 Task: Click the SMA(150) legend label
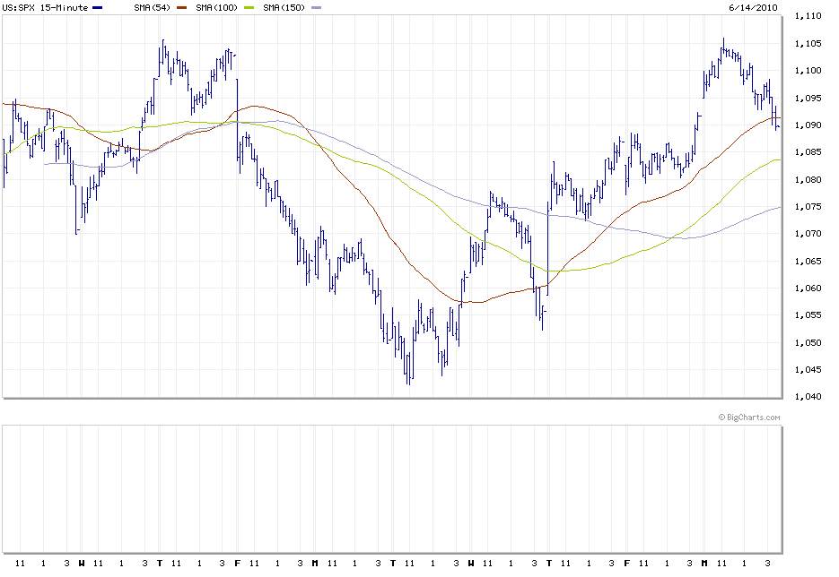point(284,7)
